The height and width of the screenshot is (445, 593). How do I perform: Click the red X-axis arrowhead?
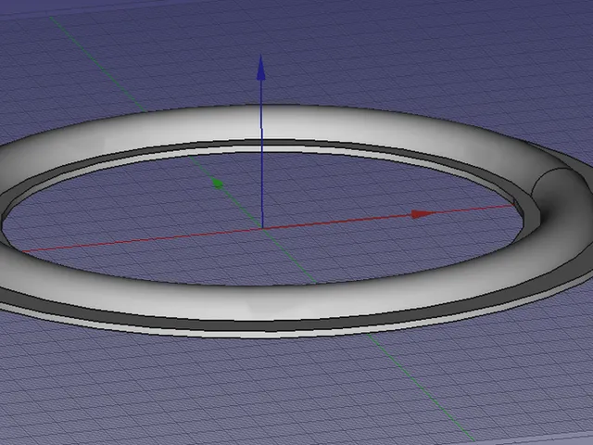[x=423, y=214]
